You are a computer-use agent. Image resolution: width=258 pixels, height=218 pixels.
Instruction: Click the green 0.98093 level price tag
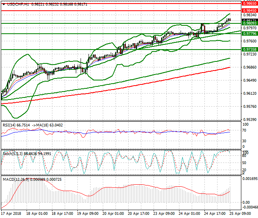(250, 23)
